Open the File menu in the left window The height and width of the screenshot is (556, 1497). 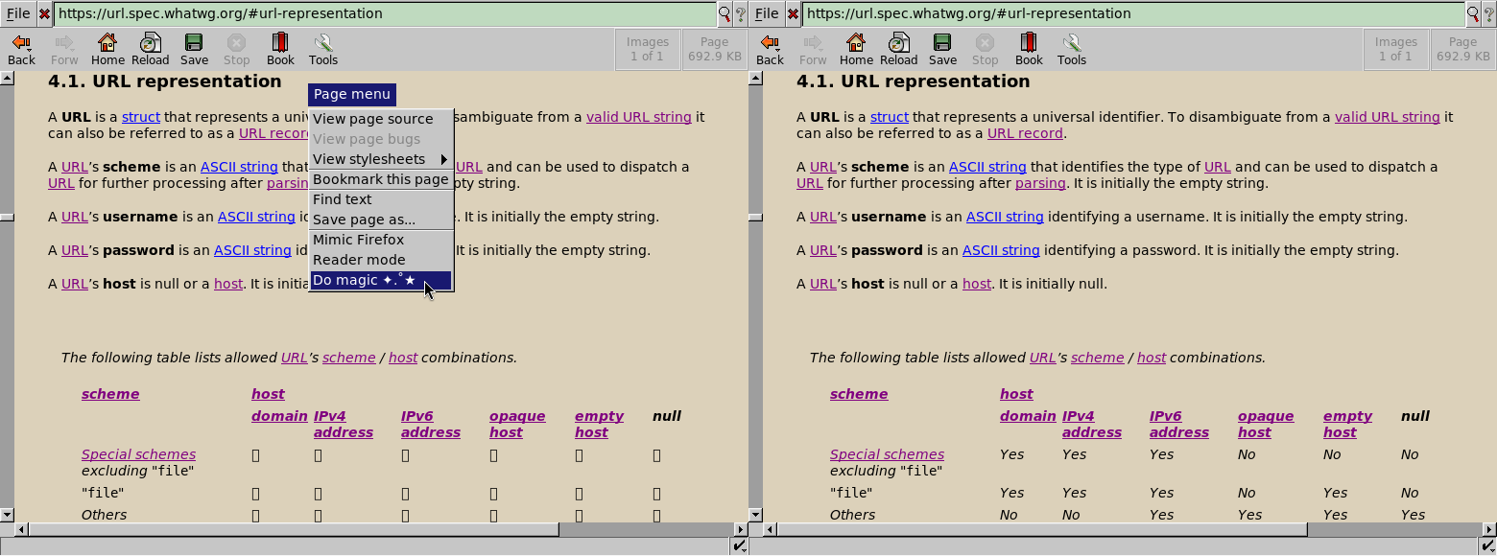click(18, 14)
